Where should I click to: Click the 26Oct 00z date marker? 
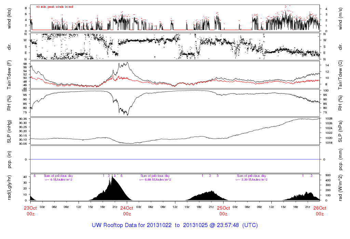pos(320,211)
